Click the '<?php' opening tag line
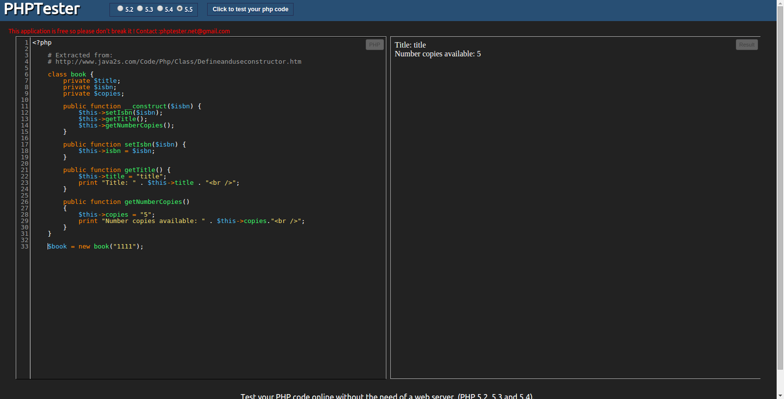The width and height of the screenshot is (784, 399). pos(42,43)
